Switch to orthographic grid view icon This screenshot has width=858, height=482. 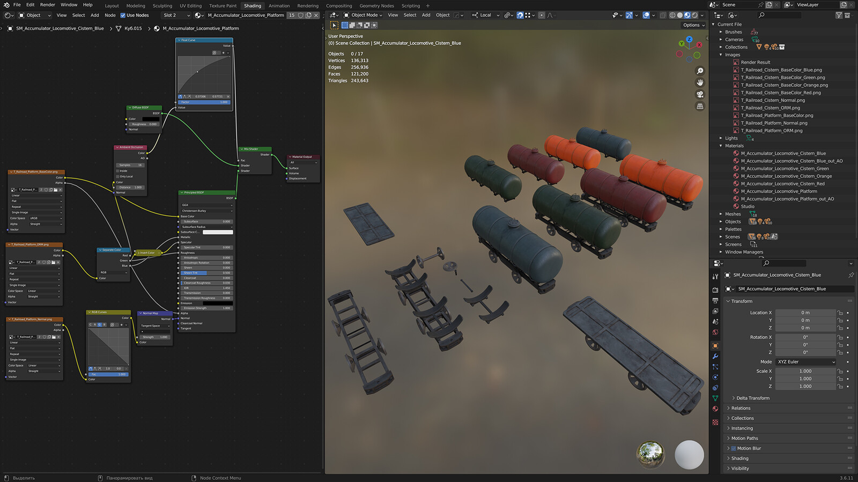point(700,106)
